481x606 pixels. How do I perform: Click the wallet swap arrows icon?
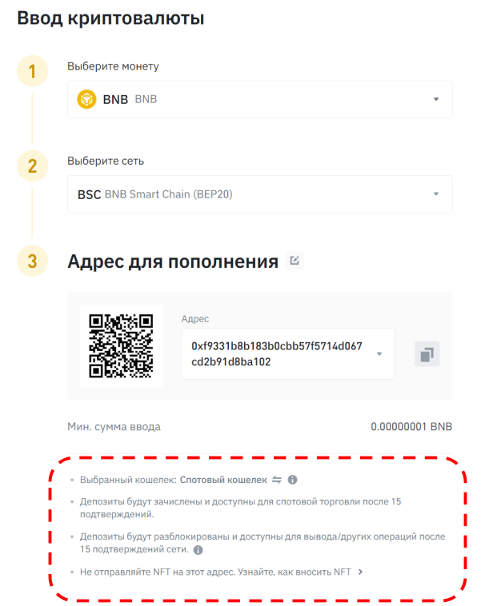(277, 480)
